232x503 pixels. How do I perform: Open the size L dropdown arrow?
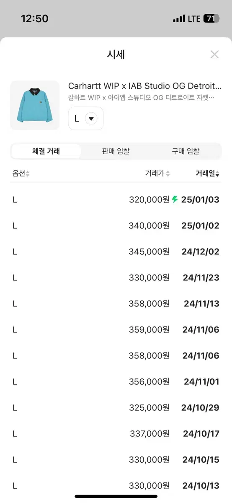tap(91, 119)
